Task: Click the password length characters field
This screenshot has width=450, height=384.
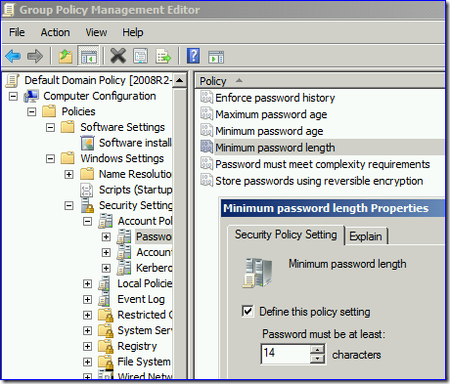Action: pyautogui.click(x=286, y=354)
